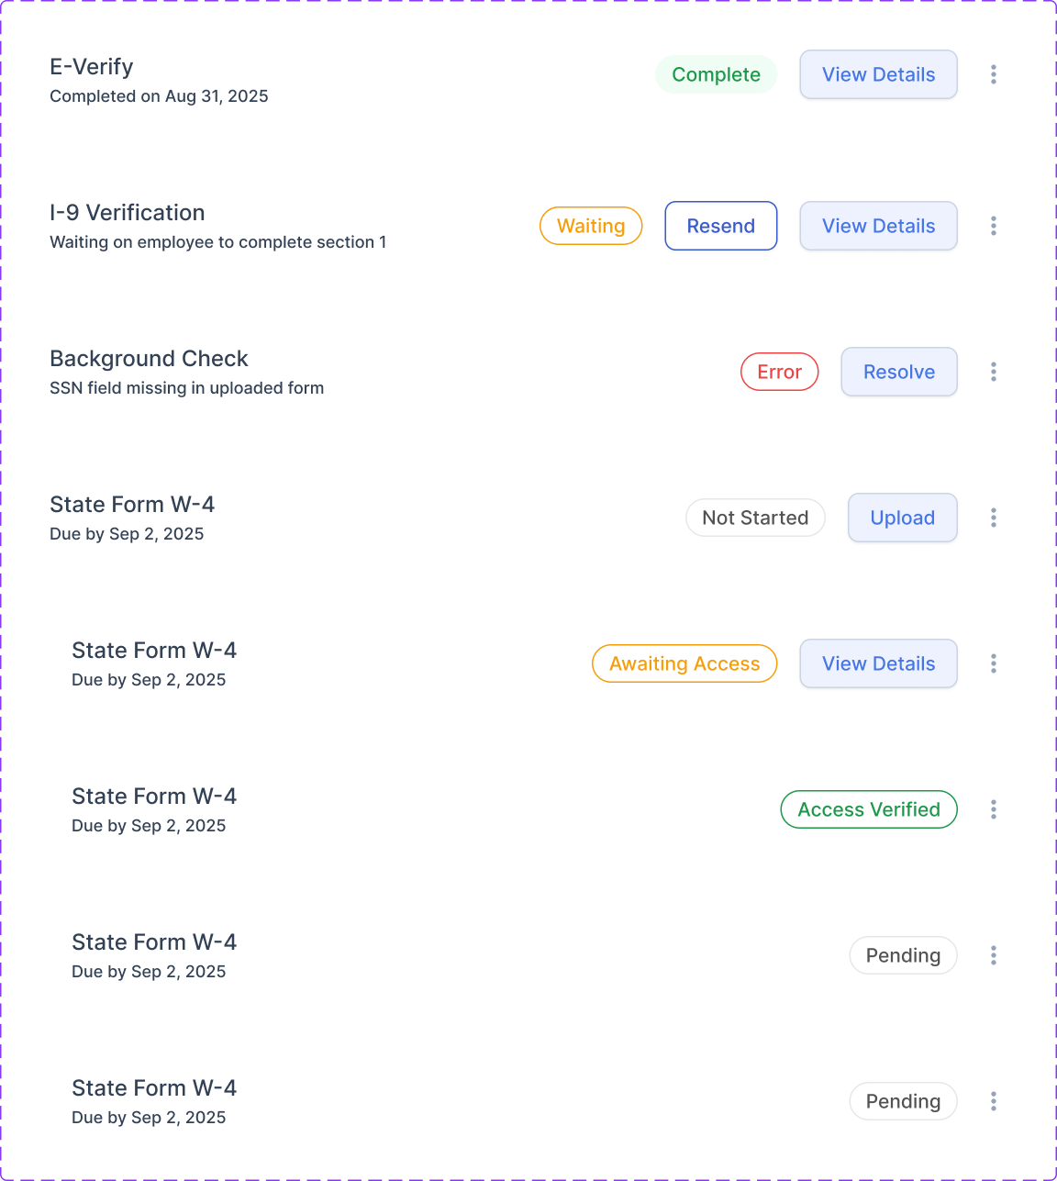Click the three-dot menu for Background Check
This screenshot has width=1057, height=1181.
coord(994,372)
